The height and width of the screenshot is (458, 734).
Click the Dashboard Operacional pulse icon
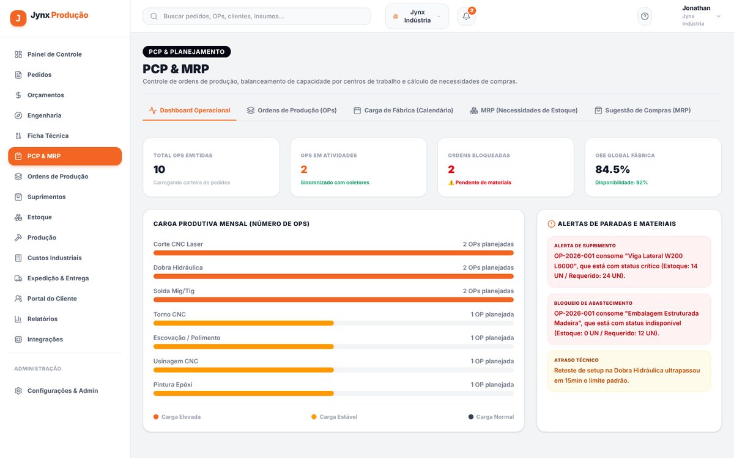click(153, 111)
